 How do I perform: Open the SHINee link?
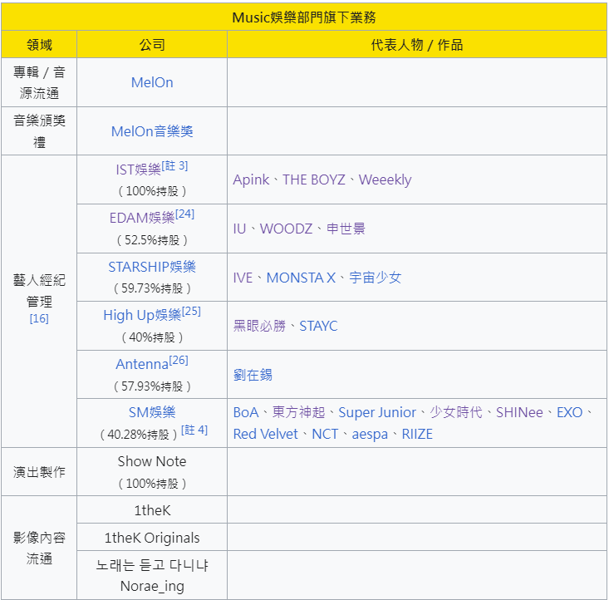pos(519,412)
